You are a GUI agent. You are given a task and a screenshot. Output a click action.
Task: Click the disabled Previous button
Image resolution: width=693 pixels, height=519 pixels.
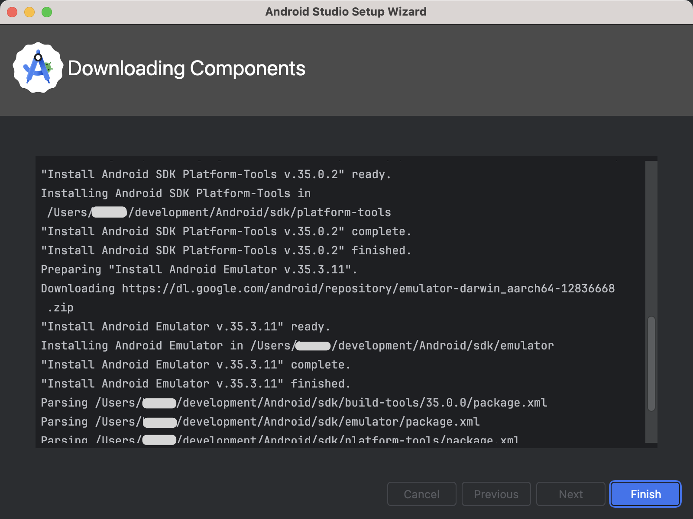(x=496, y=494)
